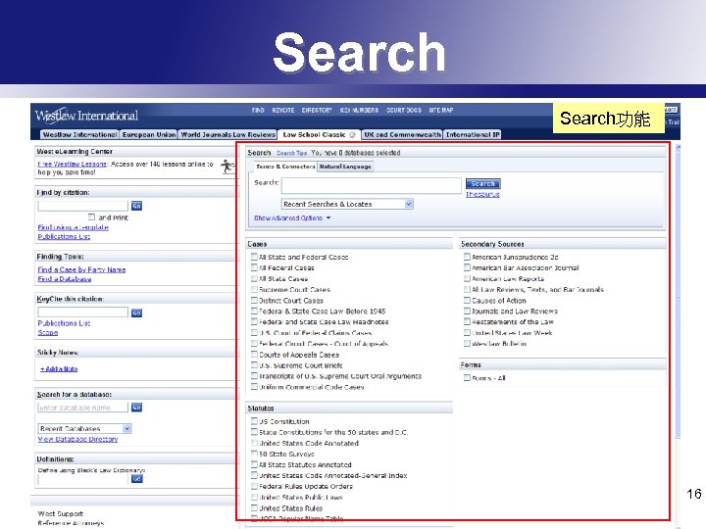Click the Enter database name field
The width and height of the screenshot is (706, 529).
pos(82,408)
